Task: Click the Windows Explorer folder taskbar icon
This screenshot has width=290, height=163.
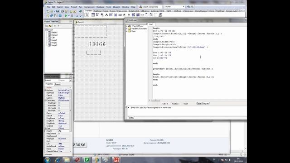Action: point(67,160)
